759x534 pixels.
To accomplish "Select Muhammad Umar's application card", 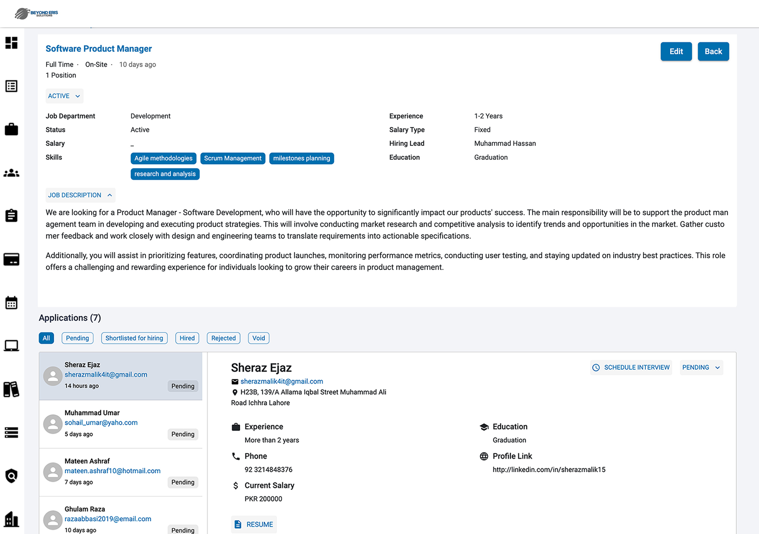I will [x=120, y=424].
